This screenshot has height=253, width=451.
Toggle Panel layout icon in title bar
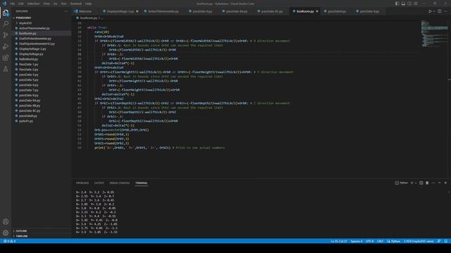pyautogui.click(x=403, y=4)
